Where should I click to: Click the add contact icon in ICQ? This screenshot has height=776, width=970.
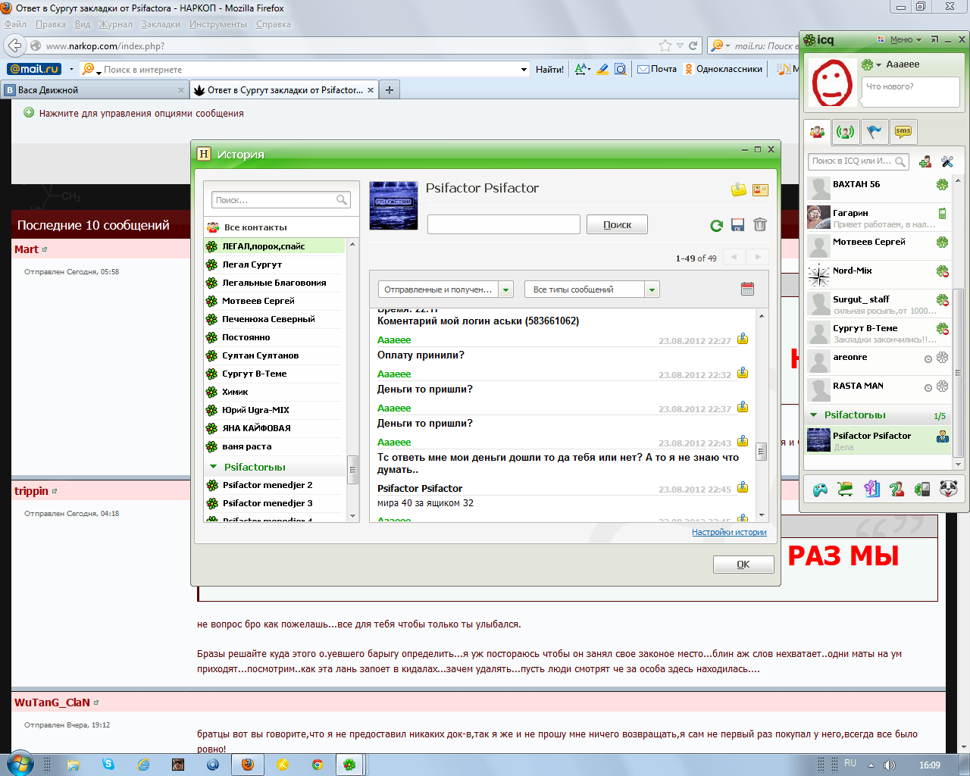point(925,161)
